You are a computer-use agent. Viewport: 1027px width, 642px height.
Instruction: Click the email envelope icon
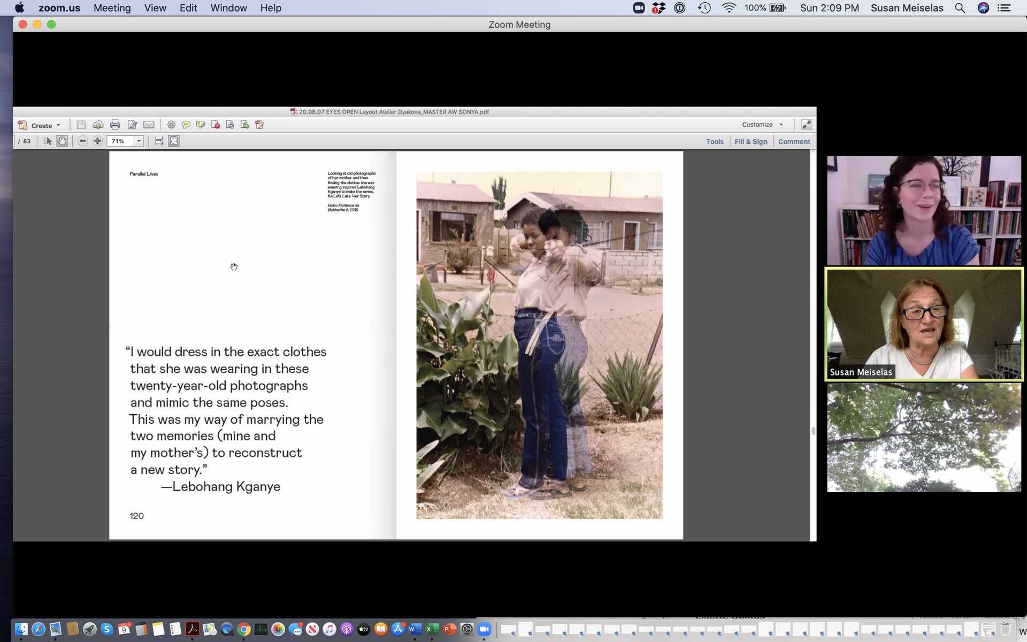[149, 125]
